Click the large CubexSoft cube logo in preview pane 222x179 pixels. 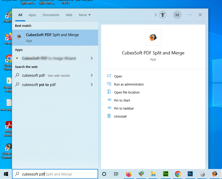point(153,38)
